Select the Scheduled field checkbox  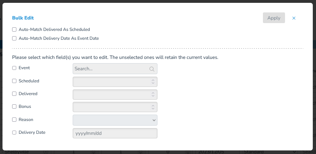14,81
